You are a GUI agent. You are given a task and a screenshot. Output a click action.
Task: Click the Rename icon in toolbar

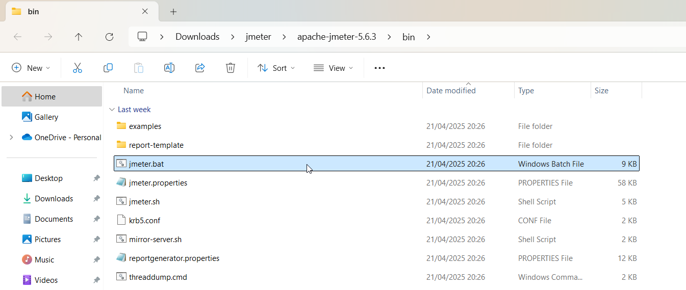click(x=169, y=68)
